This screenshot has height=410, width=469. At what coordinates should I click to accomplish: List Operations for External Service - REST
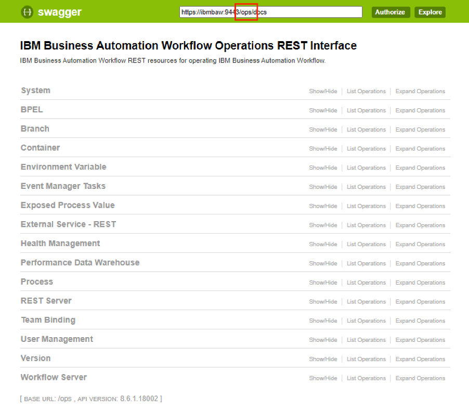pyautogui.click(x=367, y=225)
